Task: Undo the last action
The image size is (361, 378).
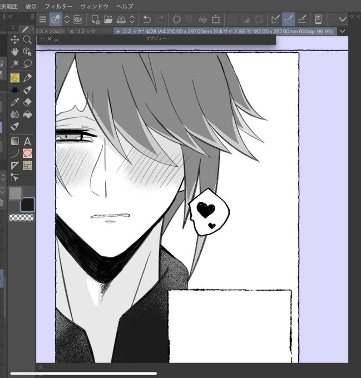Action: pos(147,19)
